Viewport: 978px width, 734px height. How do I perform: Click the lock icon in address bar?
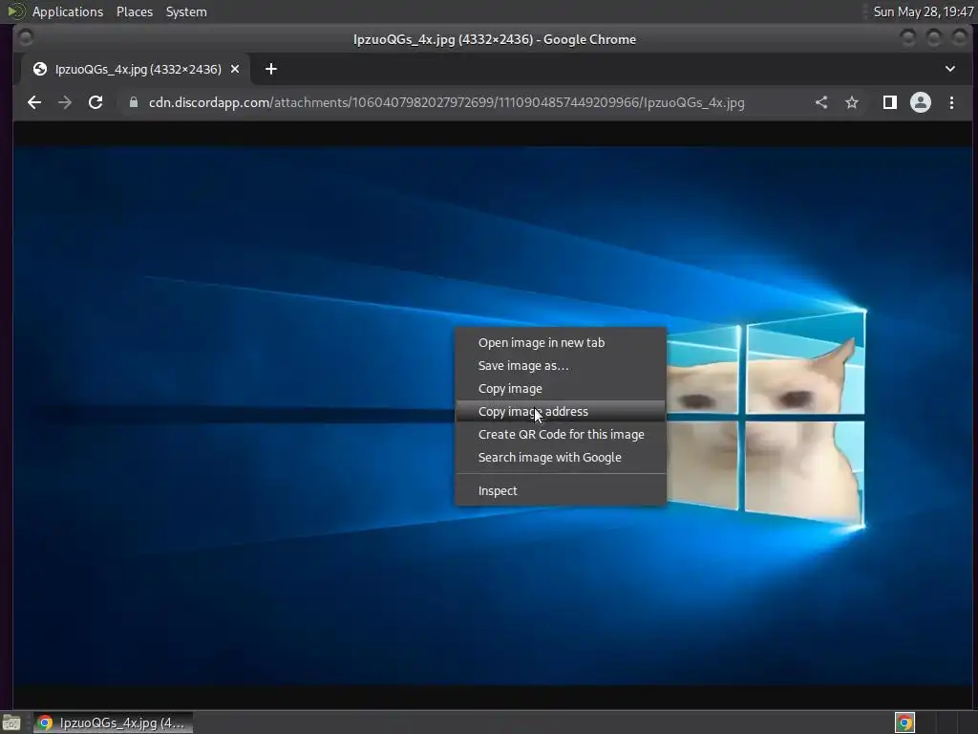click(x=134, y=102)
